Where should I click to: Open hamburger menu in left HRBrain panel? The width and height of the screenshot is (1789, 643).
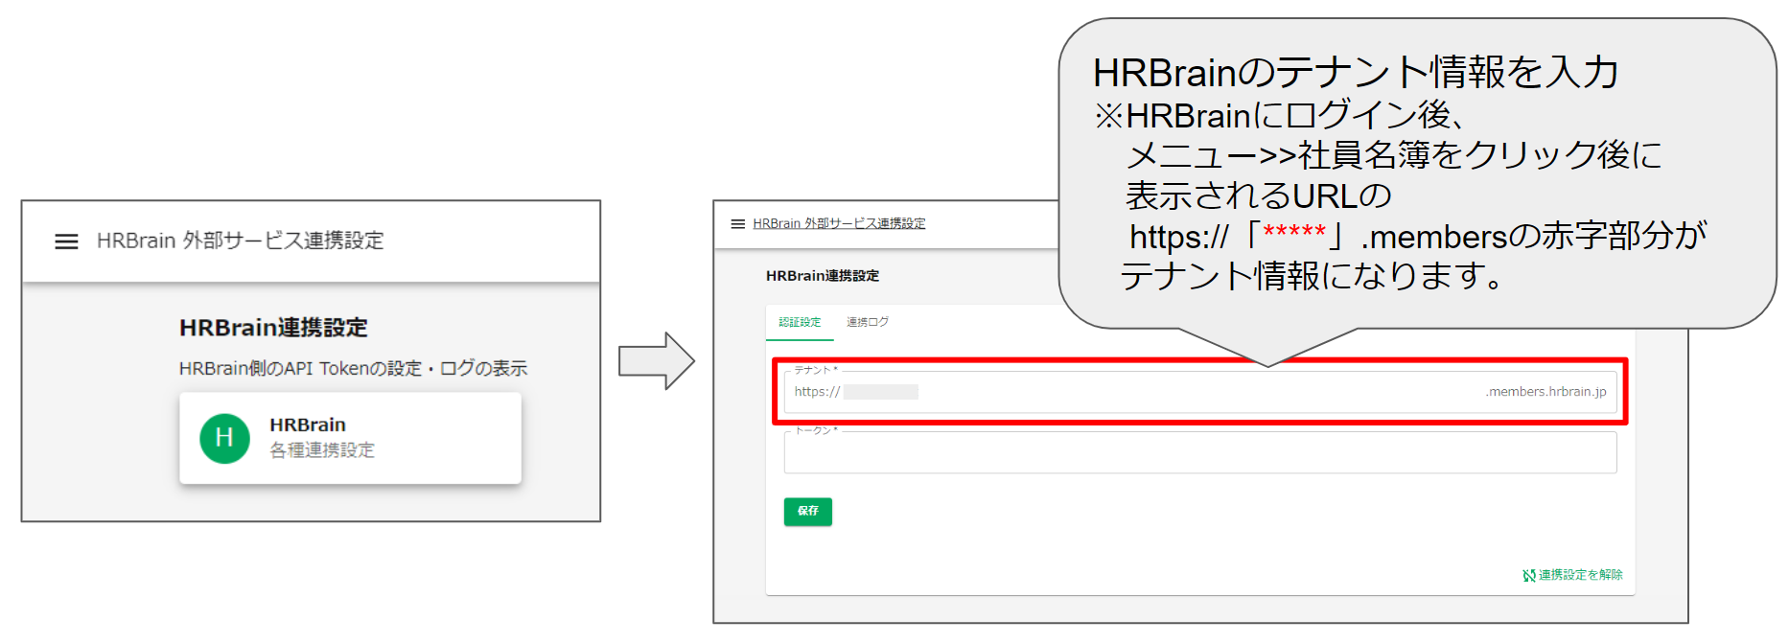click(x=66, y=241)
